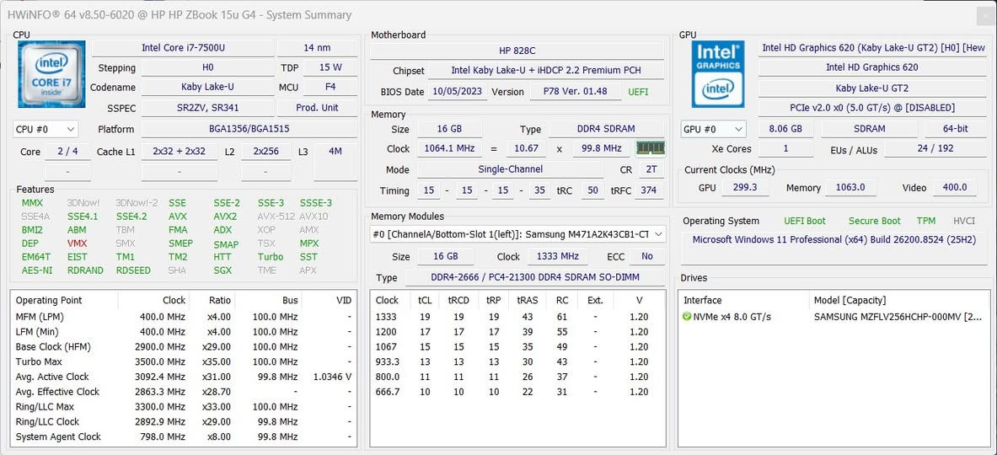Click the GPU clock 299.3 value
This screenshot has height=455, width=997.
pos(746,187)
